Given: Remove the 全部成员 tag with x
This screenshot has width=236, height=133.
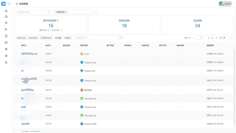Looking at the screenshot, I should pyautogui.click(x=66, y=12).
